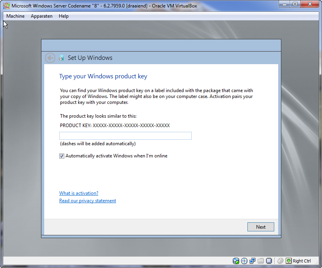Click the network adapters status icon

point(253,261)
